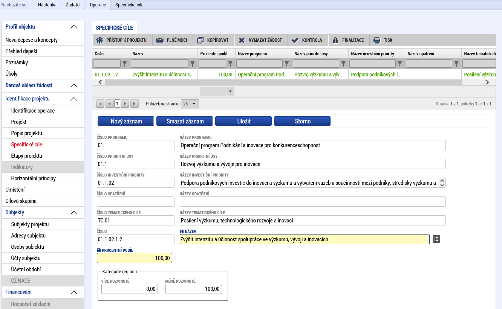The width and height of the screenshot is (502, 309).
Task: Click Méně rozvinuté value field
Action: (194, 289)
